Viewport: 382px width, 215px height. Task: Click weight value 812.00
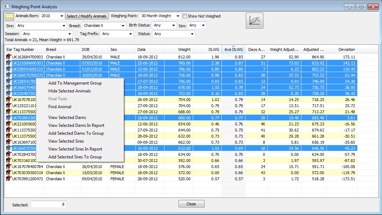pyautogui.click(x=185, y=57)
